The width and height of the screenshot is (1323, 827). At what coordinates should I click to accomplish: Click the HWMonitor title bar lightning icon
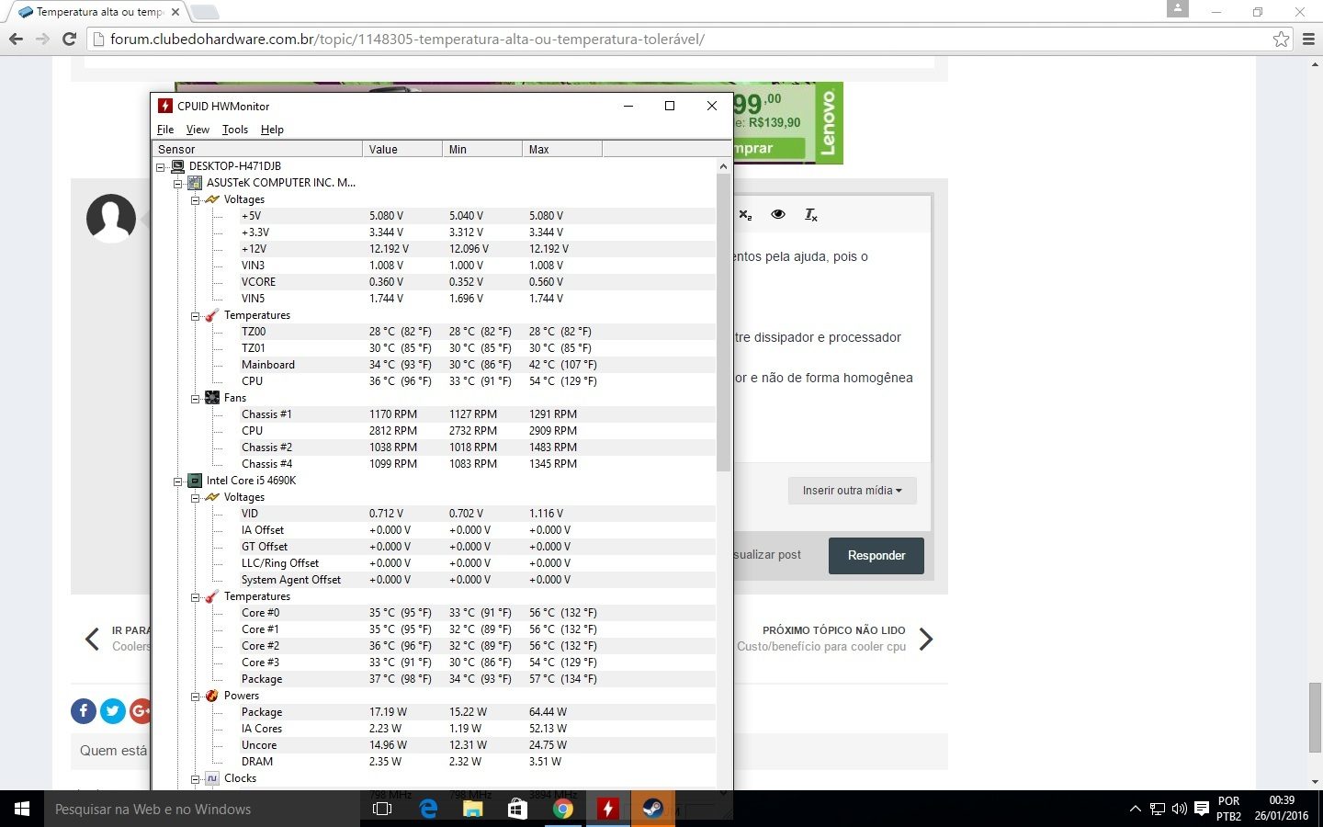coord(165,106)
